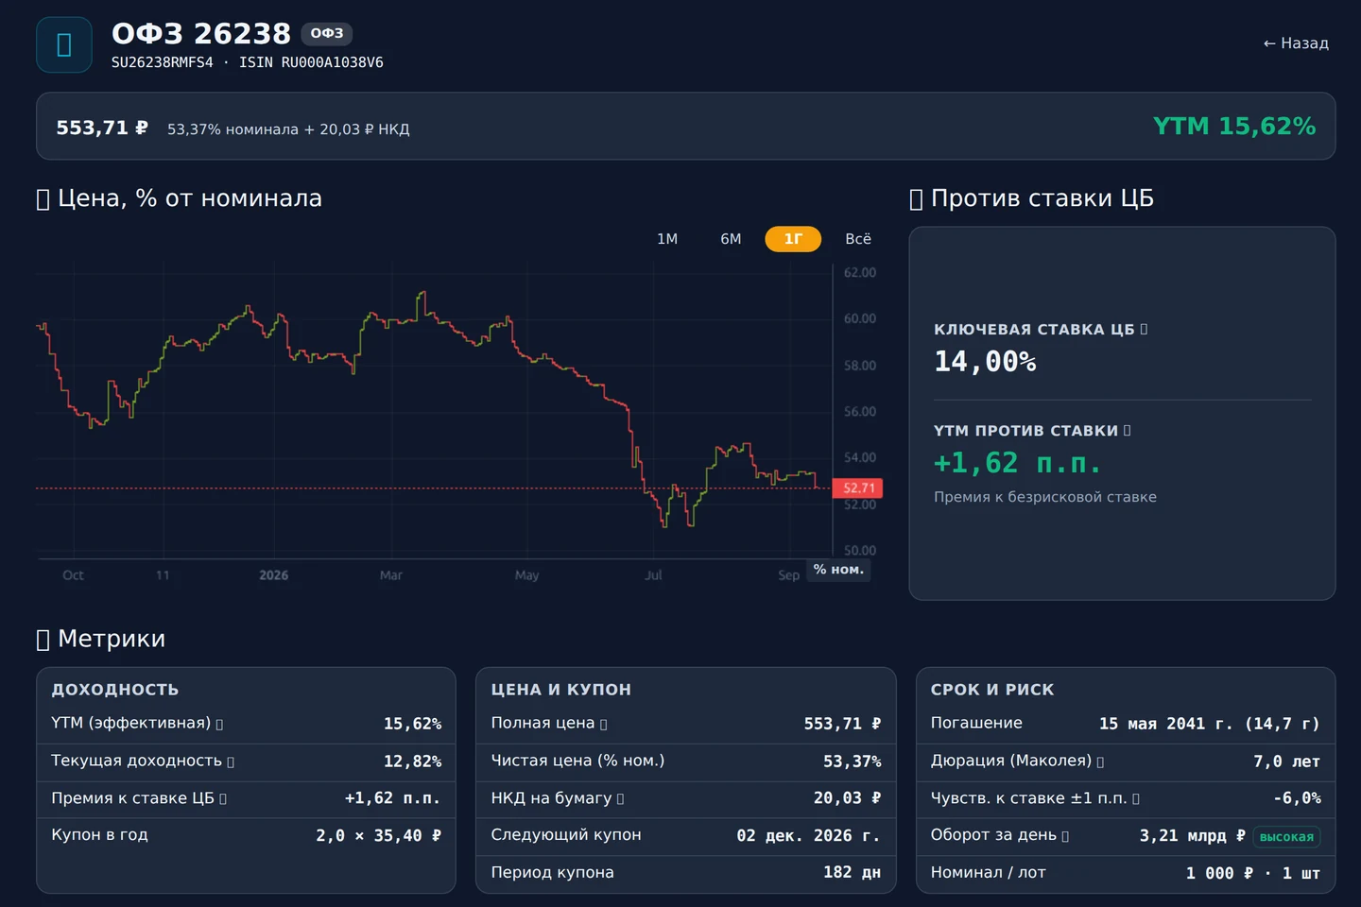
Task: Click the large green '+1,62 п.п.' value
Action: point(1018,463)
